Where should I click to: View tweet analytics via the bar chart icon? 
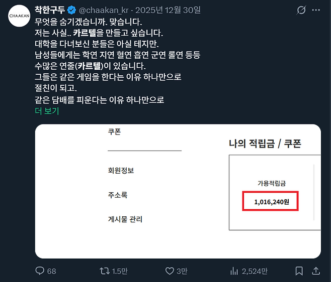[x=234, y=271]
